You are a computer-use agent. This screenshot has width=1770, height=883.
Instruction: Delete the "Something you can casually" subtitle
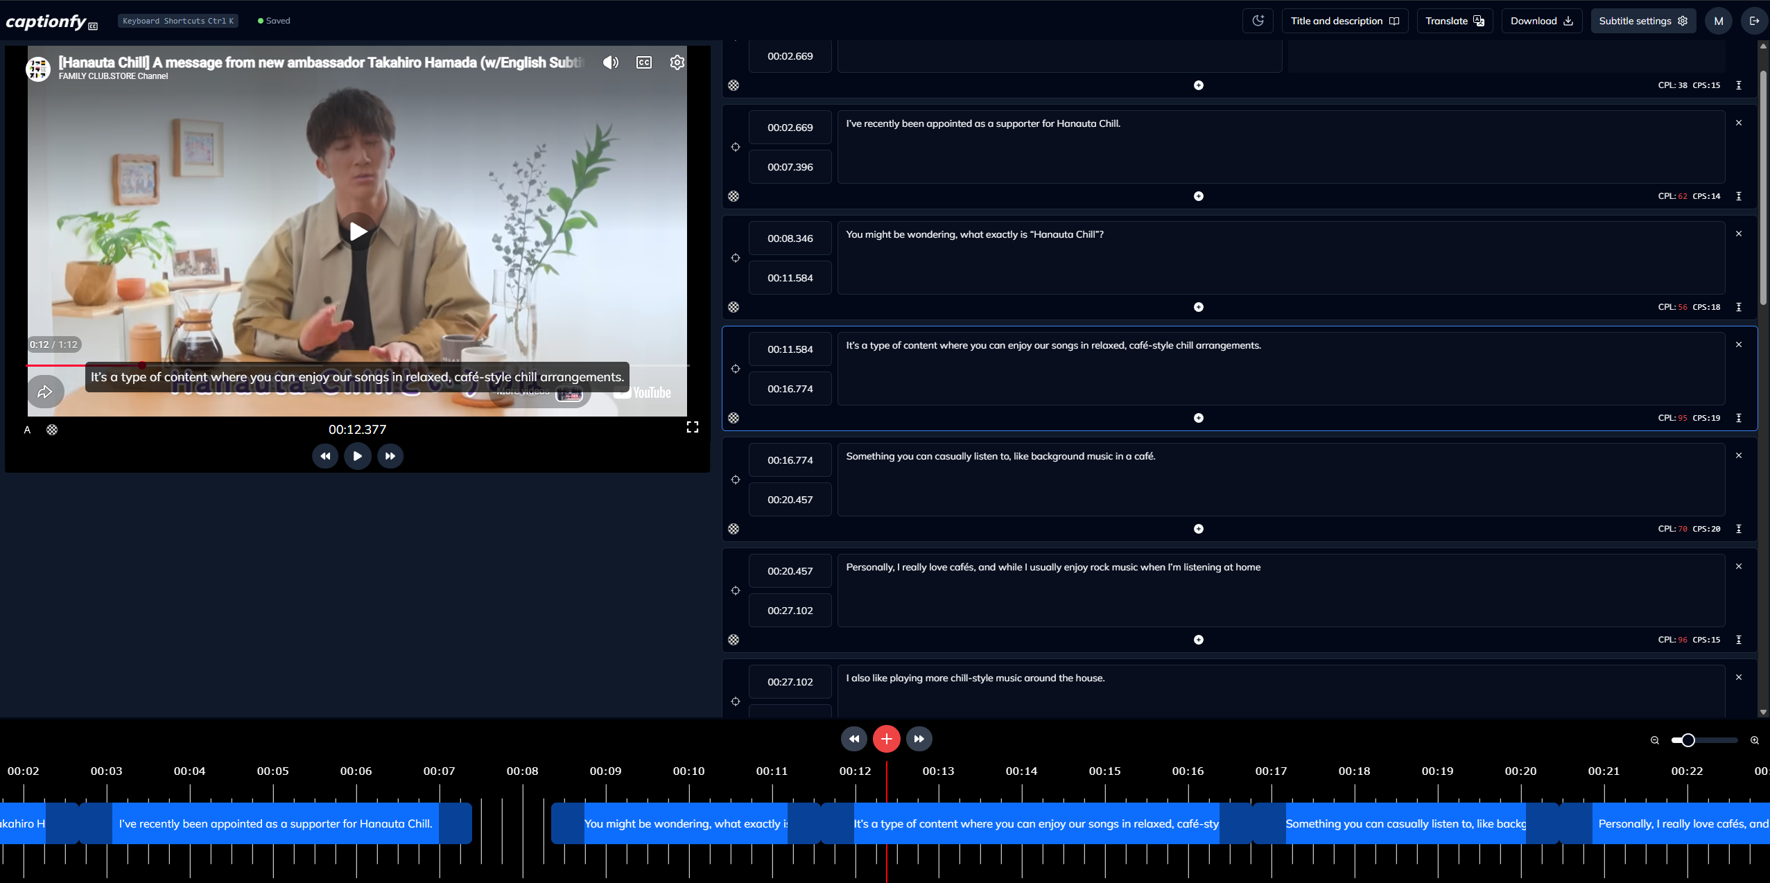point(1738,455)
